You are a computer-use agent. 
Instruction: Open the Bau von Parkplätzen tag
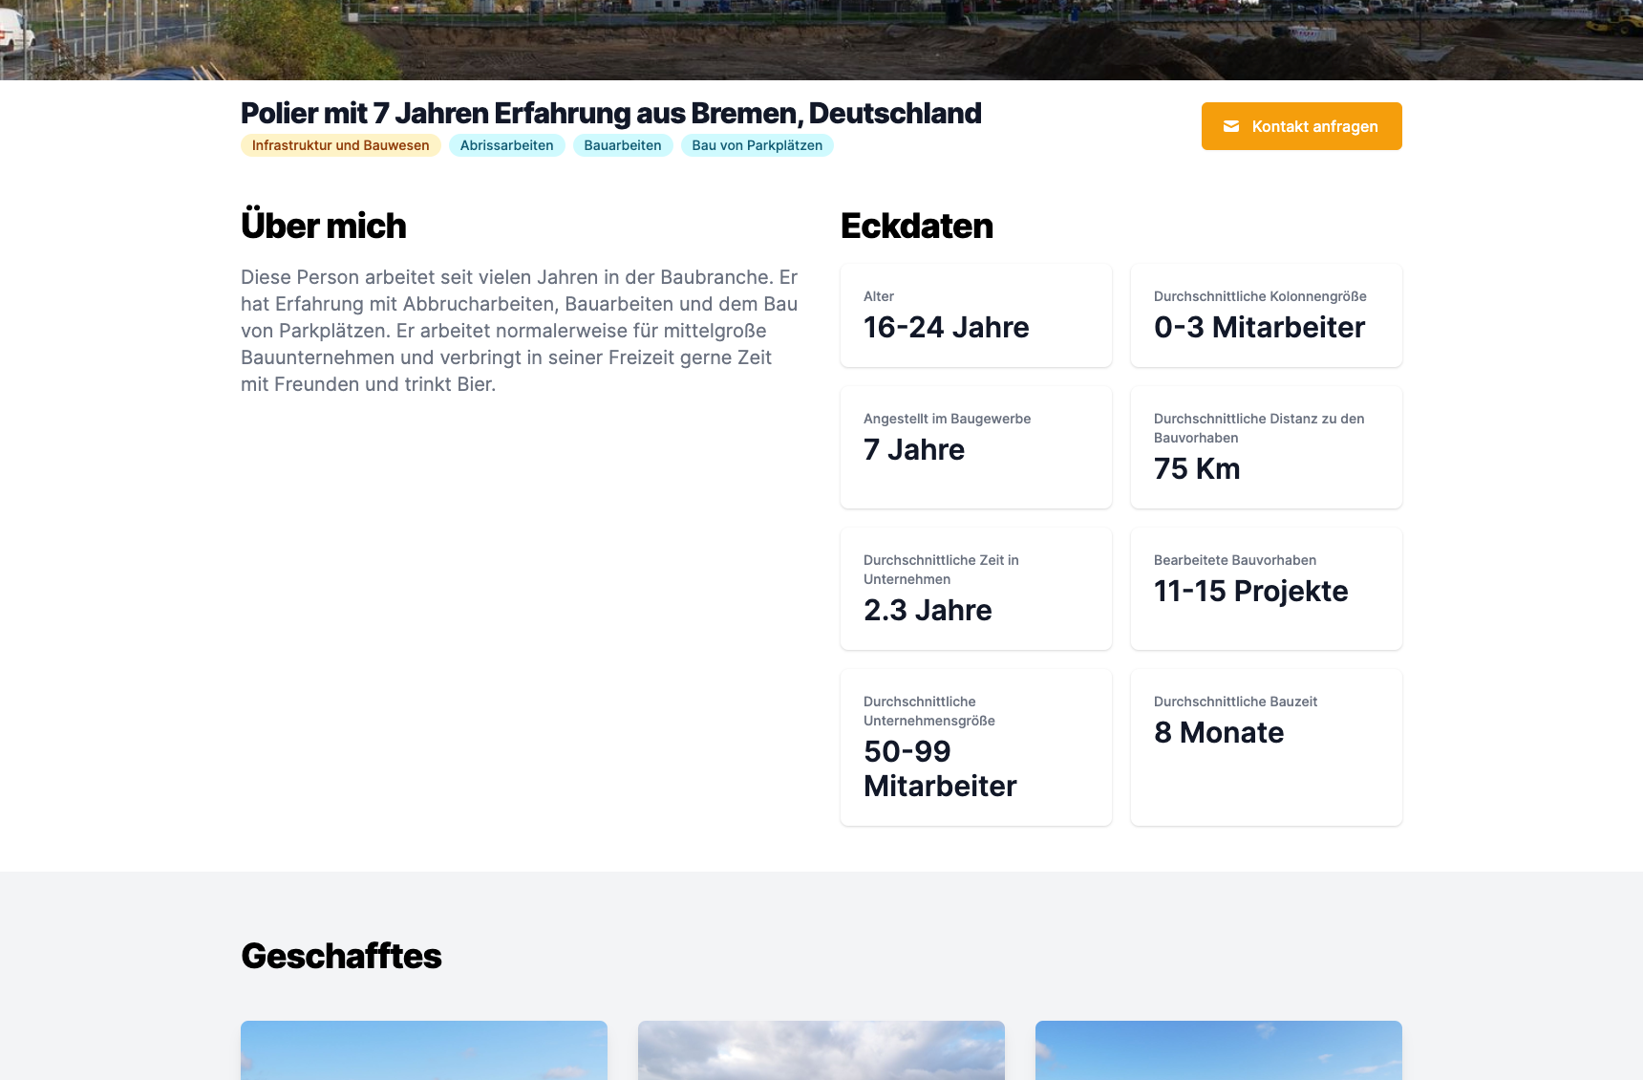pos(757,145)
